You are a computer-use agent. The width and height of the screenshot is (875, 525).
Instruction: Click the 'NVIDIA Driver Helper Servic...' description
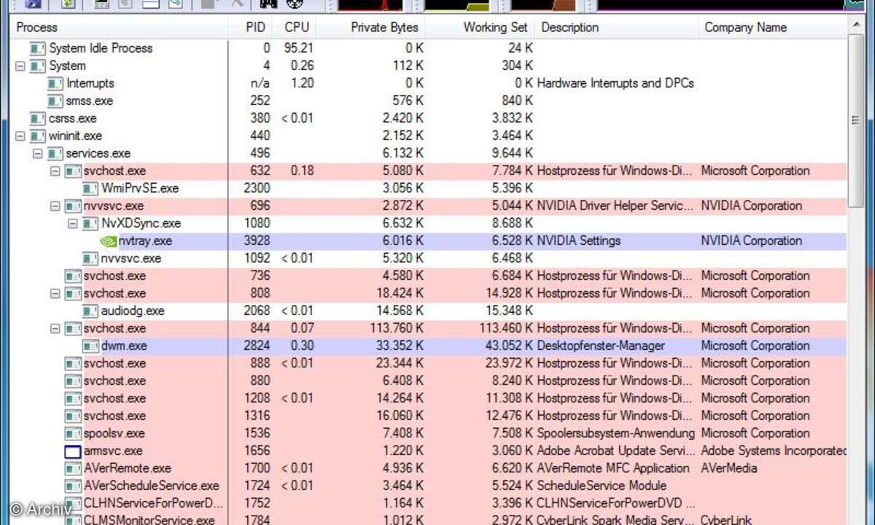[x=615, y=206]
